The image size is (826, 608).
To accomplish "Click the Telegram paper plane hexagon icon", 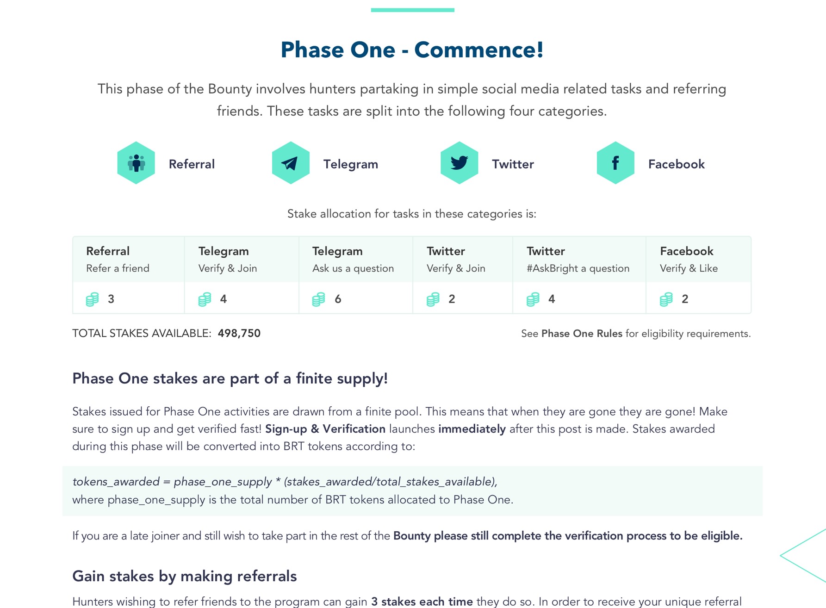I will (x=291, y=163).
